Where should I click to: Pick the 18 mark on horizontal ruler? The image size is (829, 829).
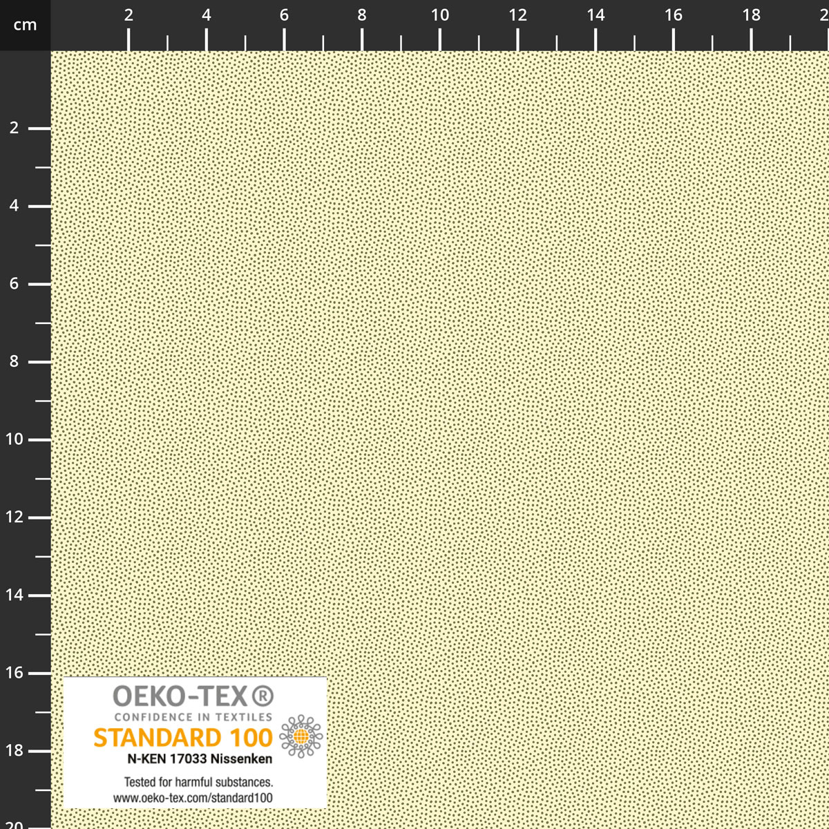751,15
